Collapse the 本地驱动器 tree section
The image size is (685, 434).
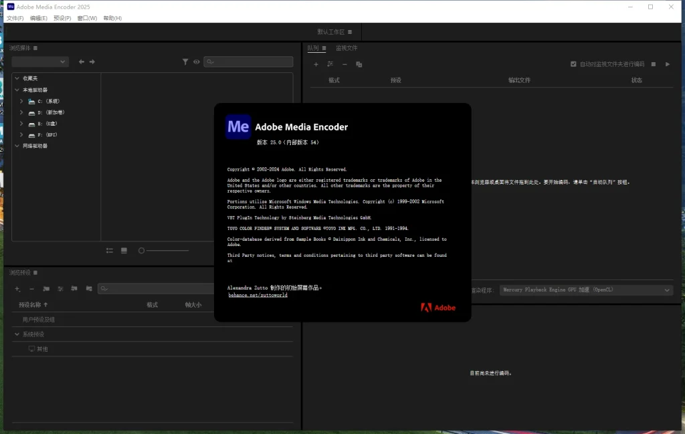pyautogui.click(x=17, y=90)
